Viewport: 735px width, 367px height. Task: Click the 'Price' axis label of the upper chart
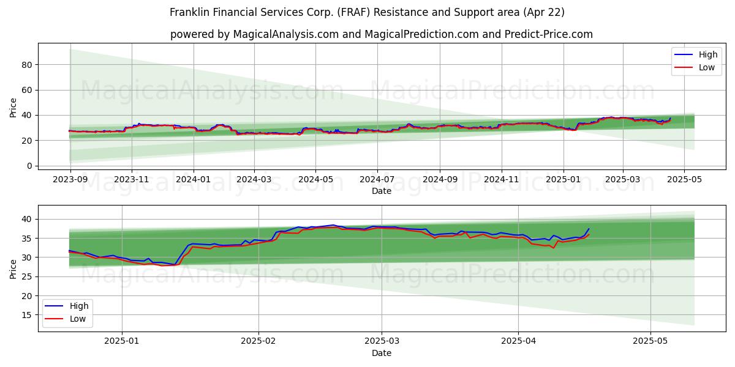(x=13, y=106)
